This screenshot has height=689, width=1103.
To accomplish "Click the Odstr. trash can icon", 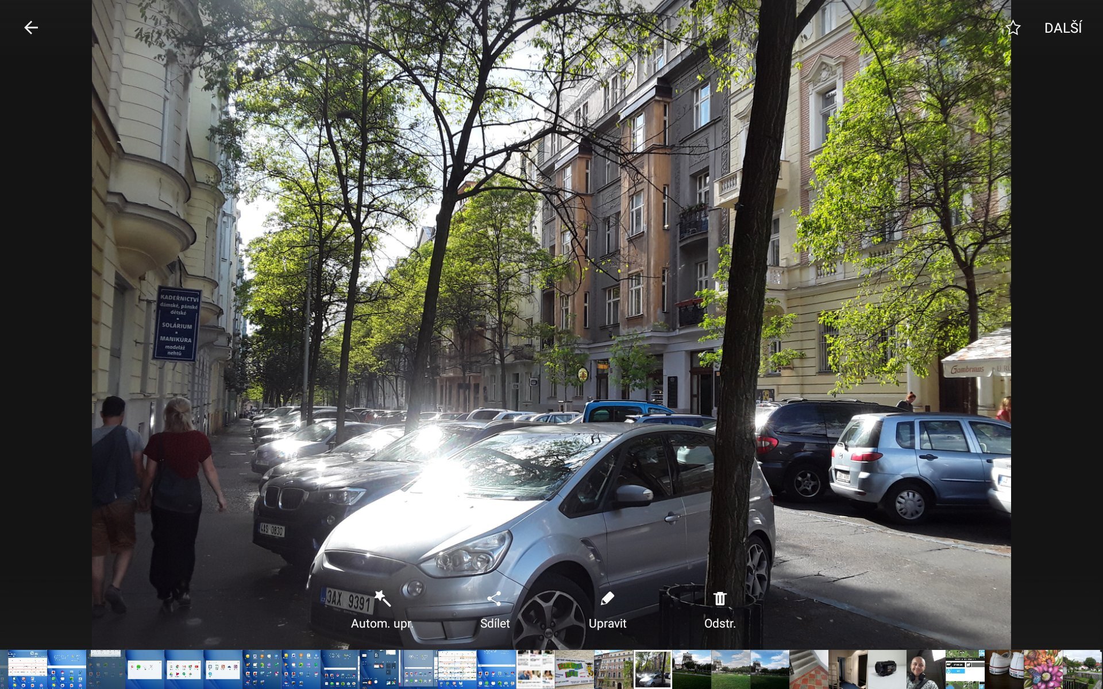I will 720,599.
